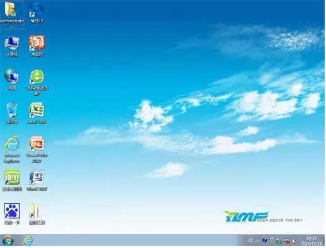Click the CH input language indicator

(x=250, y=240)
